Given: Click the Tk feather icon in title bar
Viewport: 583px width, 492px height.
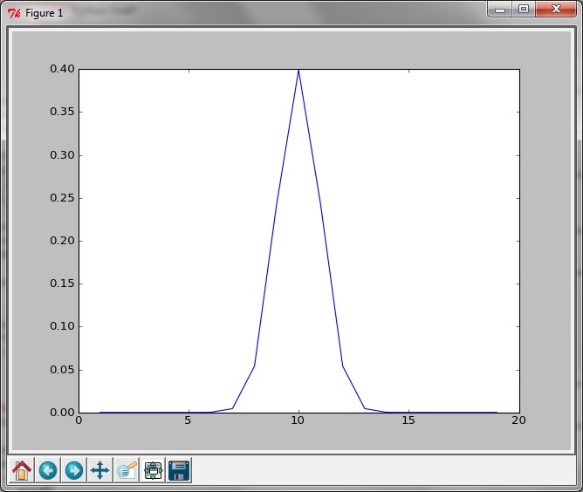Looking at the screenshot, I should (14, 13).
